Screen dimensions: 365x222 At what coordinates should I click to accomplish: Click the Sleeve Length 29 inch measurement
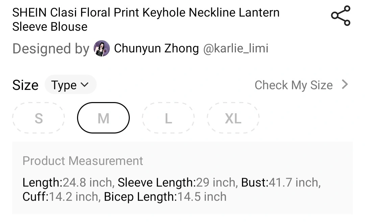coord(178,182)
